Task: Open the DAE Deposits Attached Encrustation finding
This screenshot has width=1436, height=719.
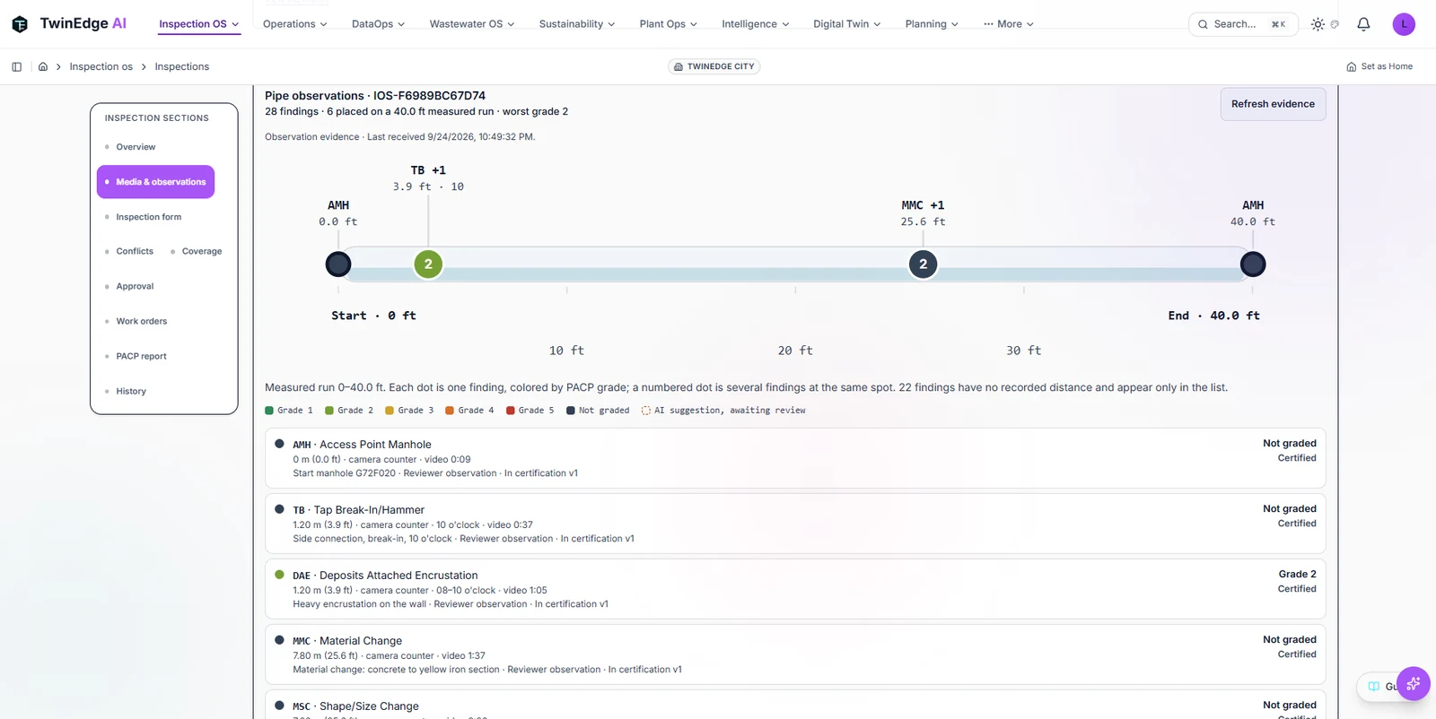Action: click(795, 589)
